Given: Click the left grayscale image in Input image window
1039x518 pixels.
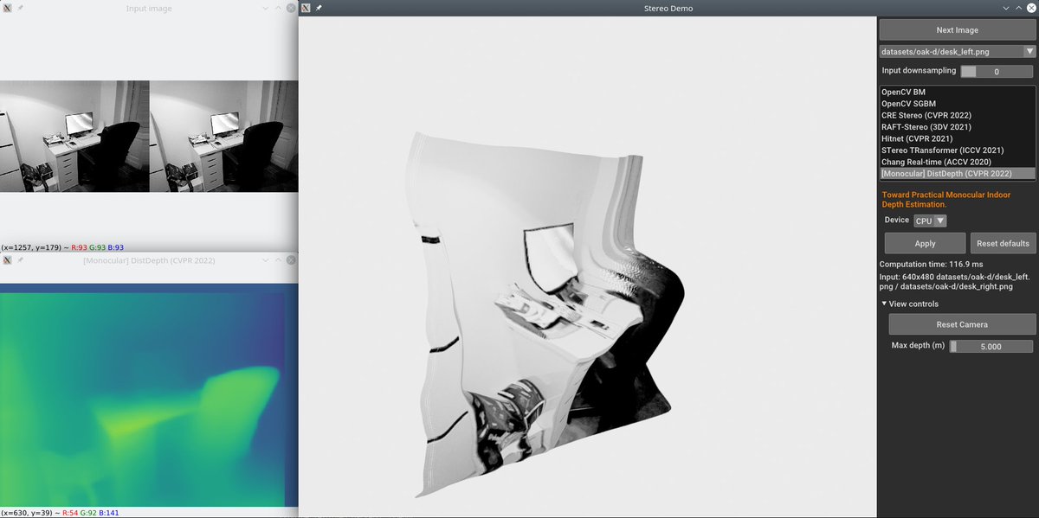Looking at the screenshot, I should point(74,136).
